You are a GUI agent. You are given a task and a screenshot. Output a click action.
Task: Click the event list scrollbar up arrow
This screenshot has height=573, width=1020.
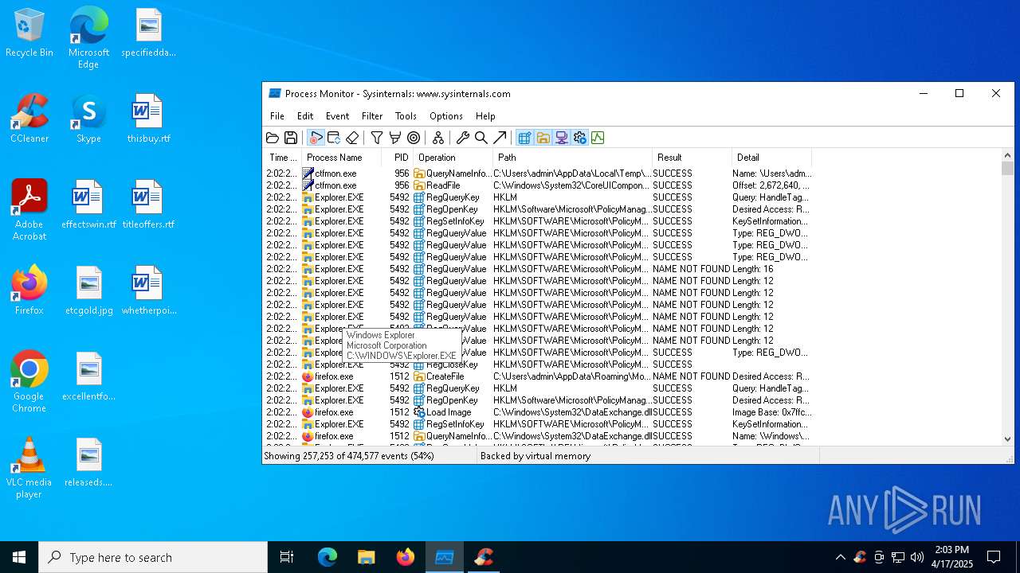1008,156
